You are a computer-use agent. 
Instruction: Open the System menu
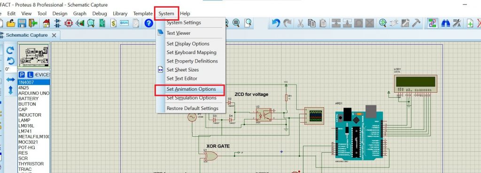[166, 14]
